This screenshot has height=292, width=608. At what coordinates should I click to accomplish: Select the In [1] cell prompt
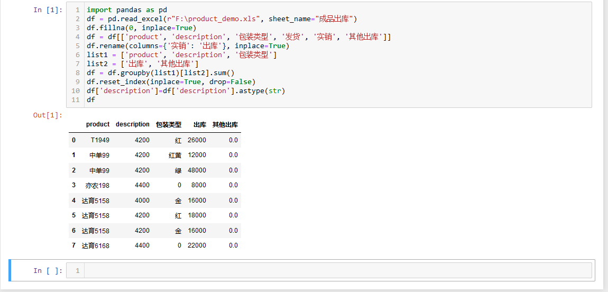click(48, 10)
